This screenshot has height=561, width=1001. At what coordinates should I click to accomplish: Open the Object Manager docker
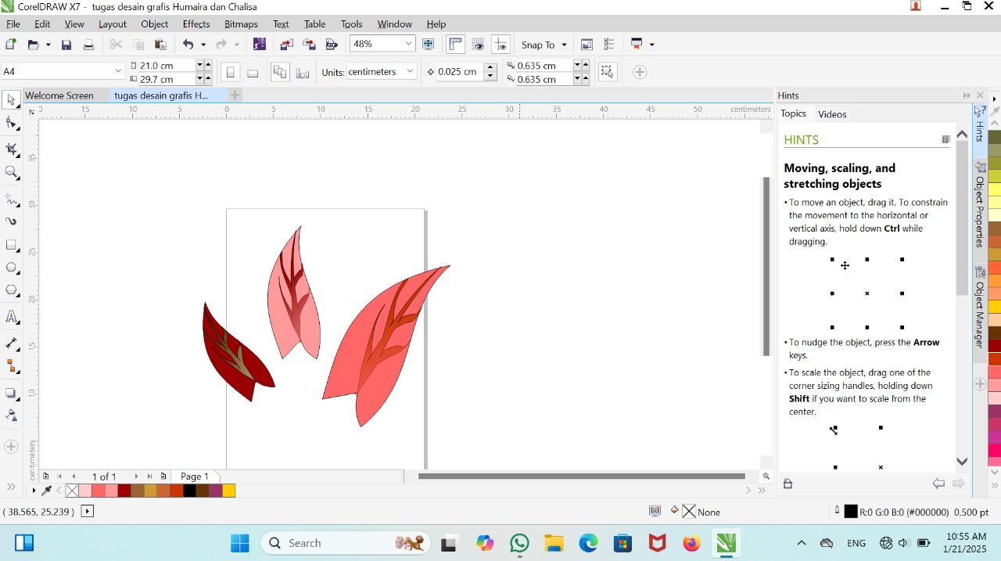pyautogui.click(x=980, y=307)
